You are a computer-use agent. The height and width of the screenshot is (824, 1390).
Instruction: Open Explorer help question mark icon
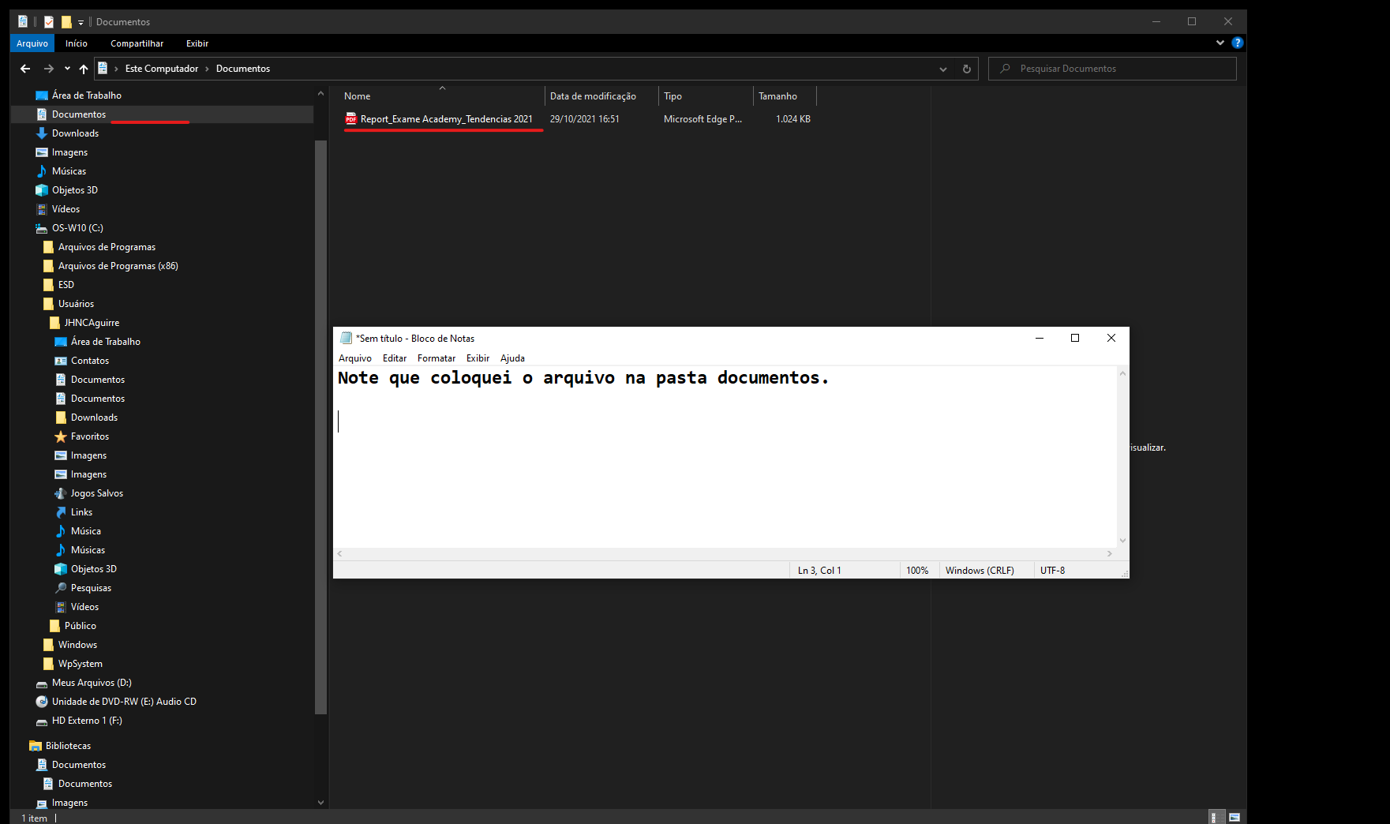pos(1238,43)
